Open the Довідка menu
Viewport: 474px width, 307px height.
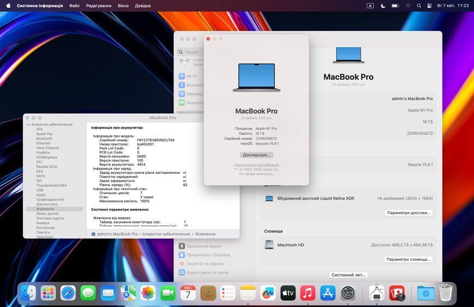143,6
